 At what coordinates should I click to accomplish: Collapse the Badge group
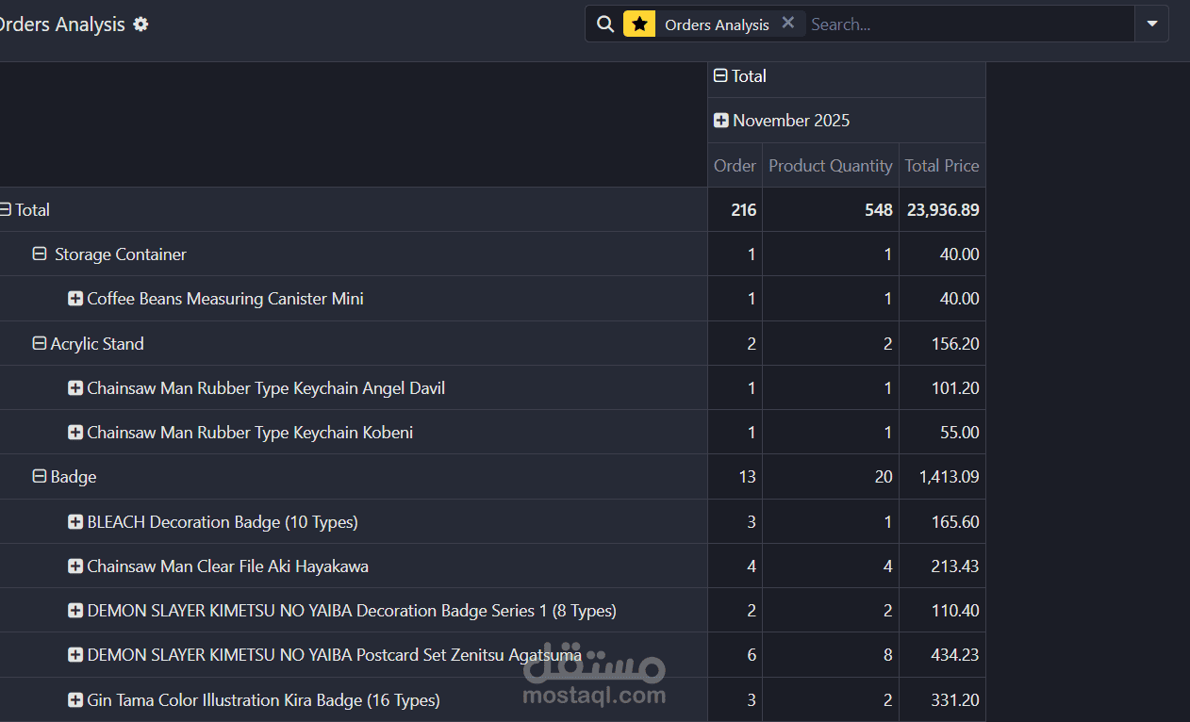[x=40, y=477]
